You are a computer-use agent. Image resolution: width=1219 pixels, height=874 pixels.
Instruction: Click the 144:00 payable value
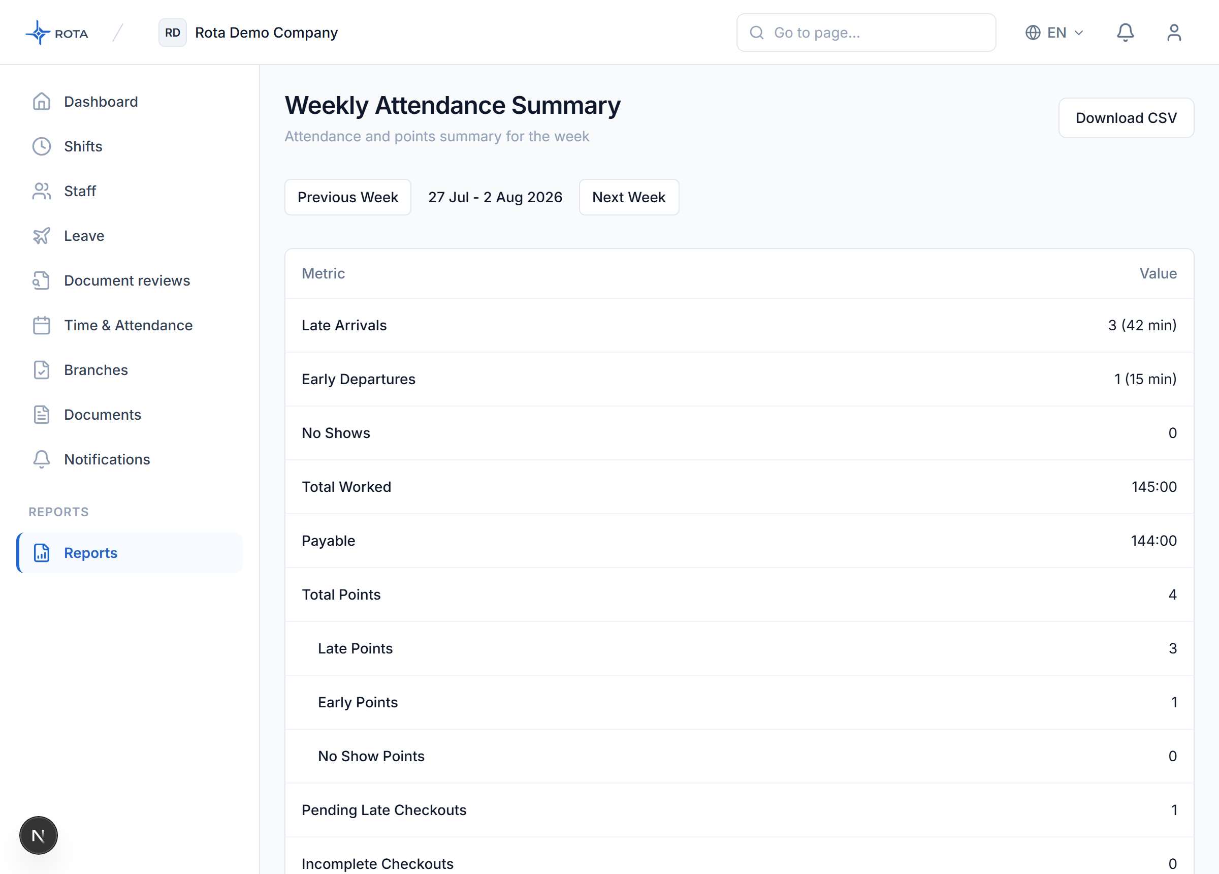click(x=1153, y=541)
